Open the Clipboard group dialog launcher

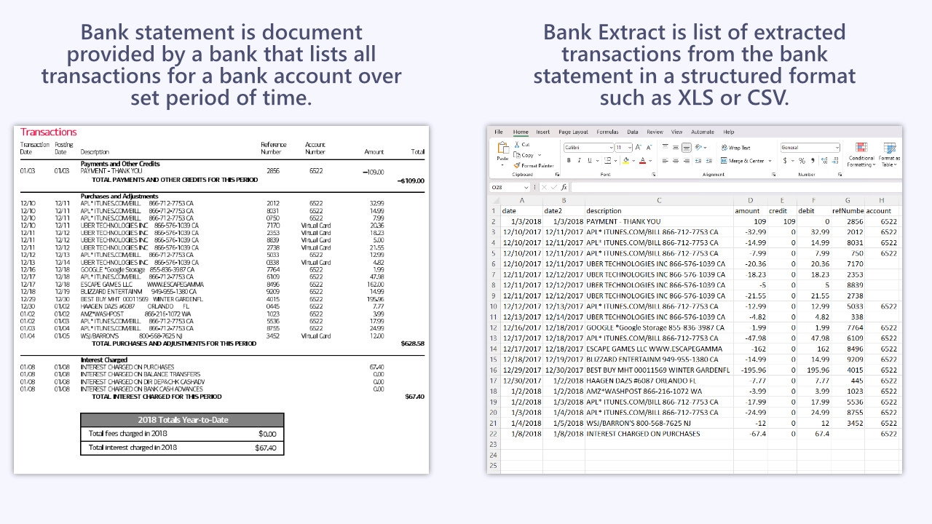click(557, 175)
